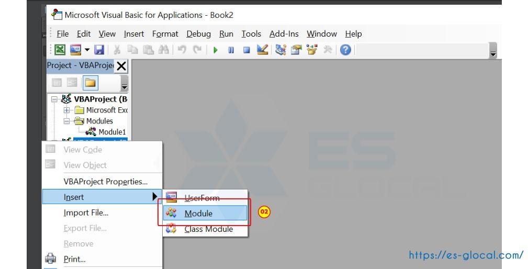
Task: Click View Code icon in Project panel
Action: coord(57,83)
